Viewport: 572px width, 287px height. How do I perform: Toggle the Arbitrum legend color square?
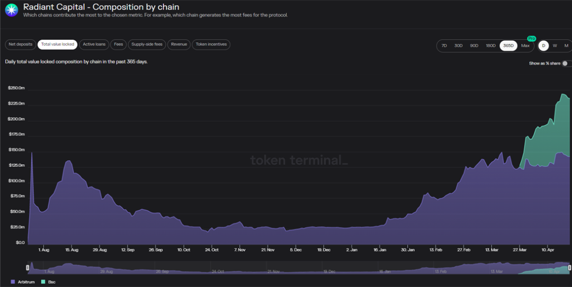[13, 282]
